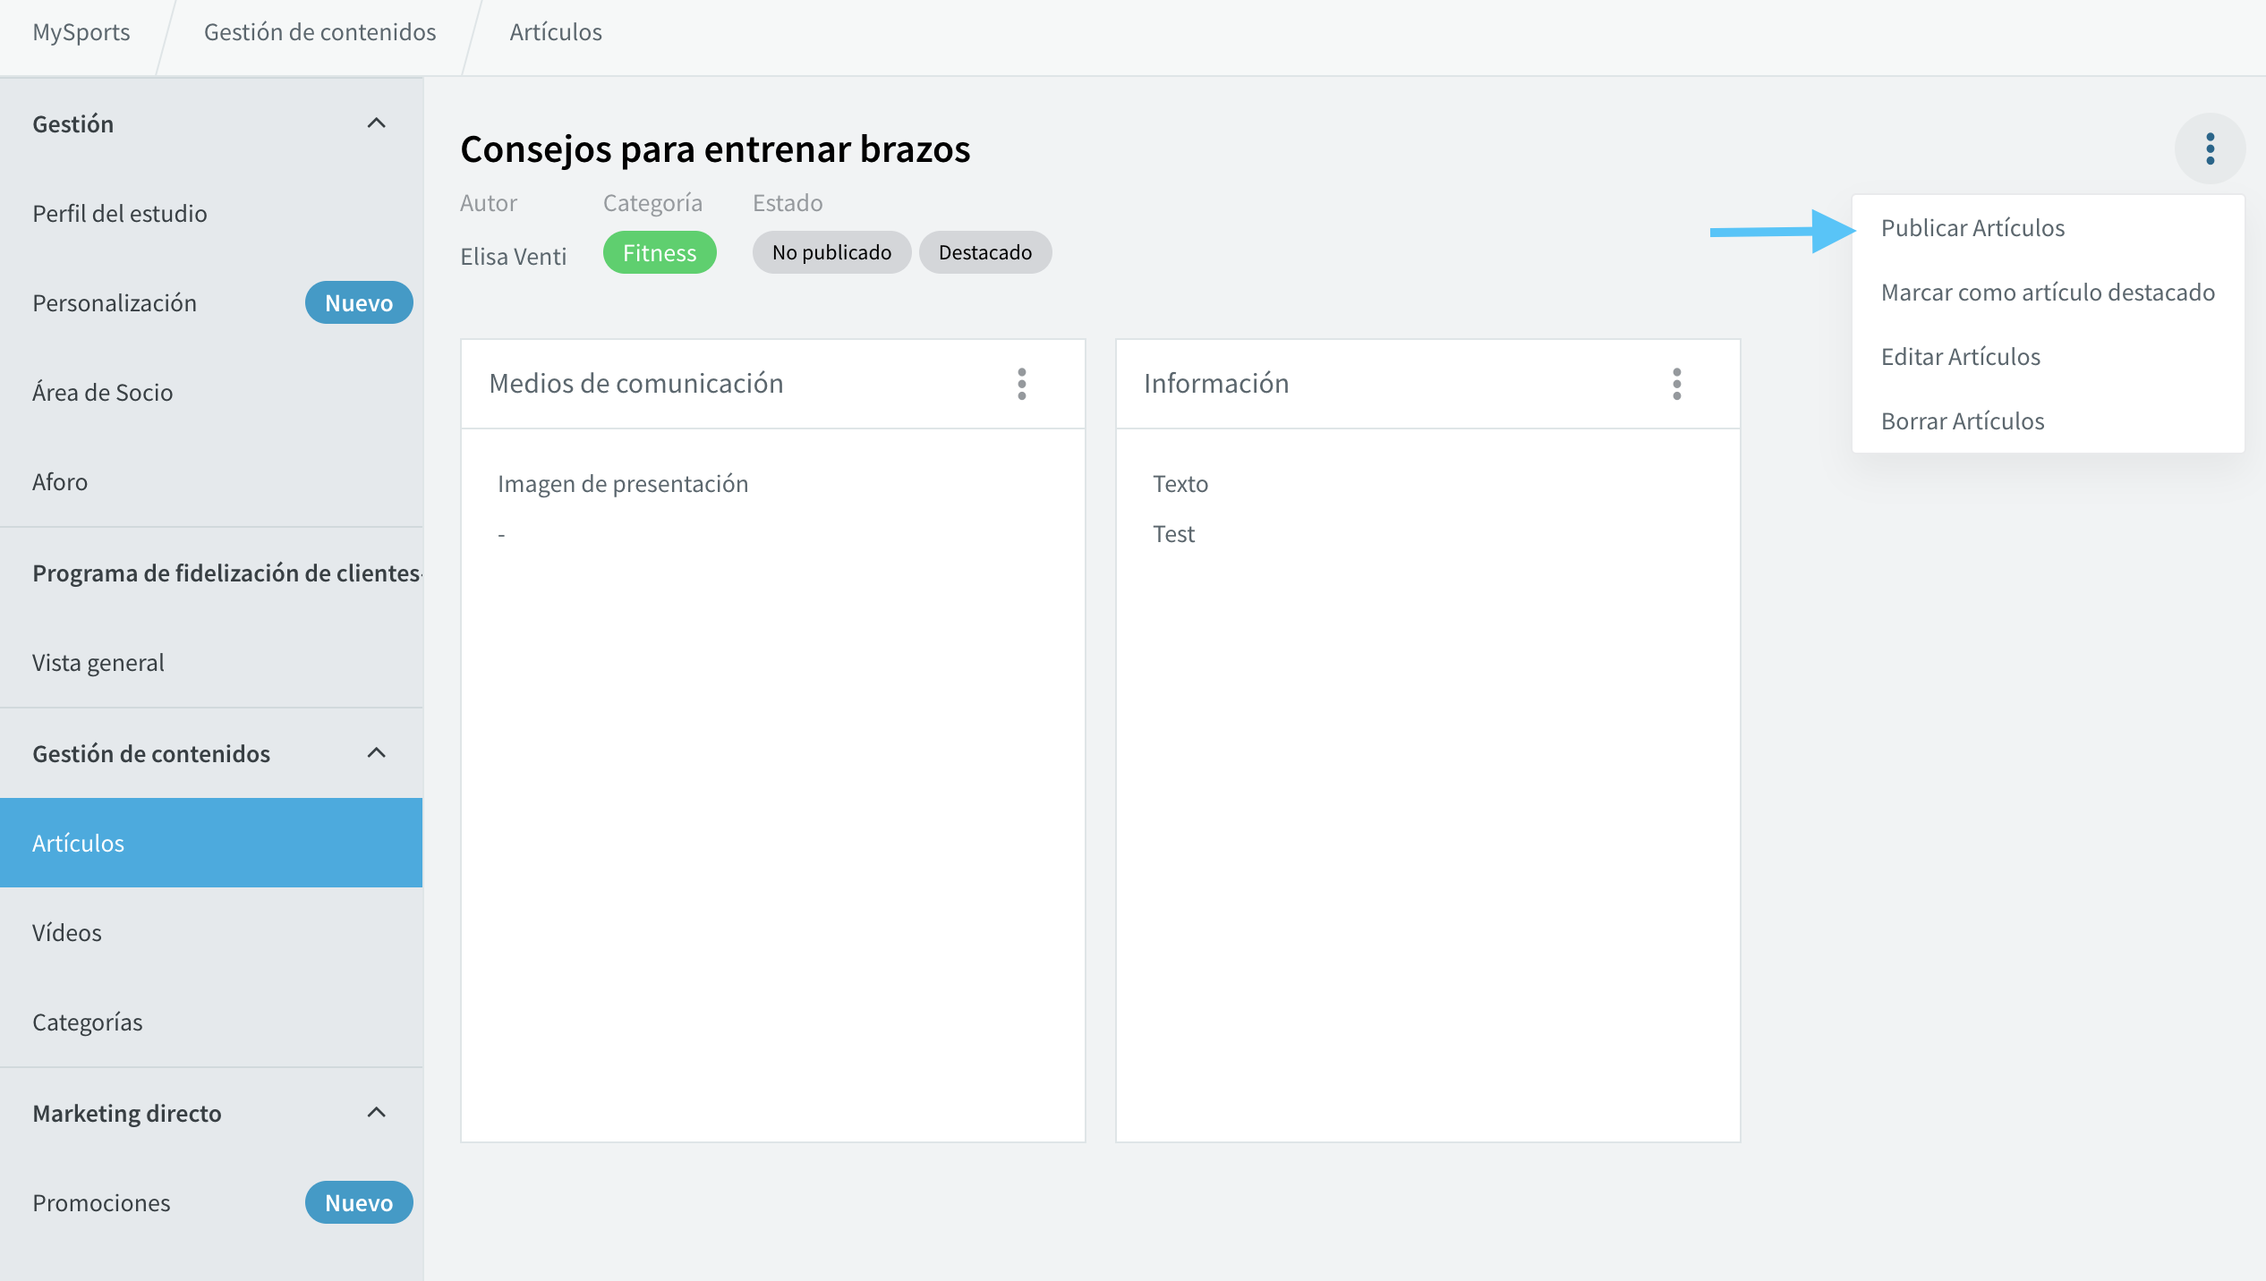Click the No publicado status badge
This screenshot has height=1281, width=2266.
[x=831, y=252]
